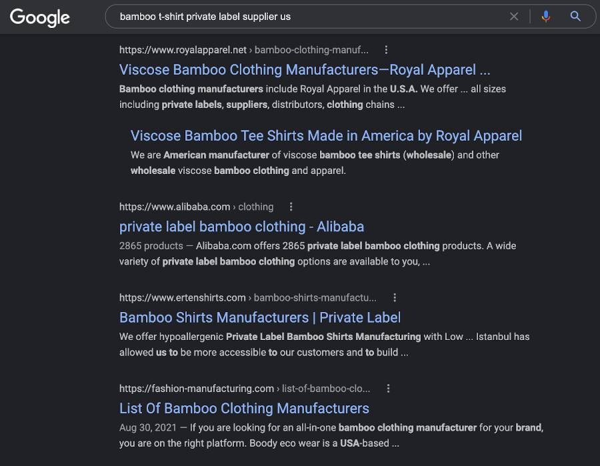Open Viscose Bamboo Clothing Manufacturers—Royal Apparel result
Image resolution: width=600 pixels, height=466 pixels.
(305, 69)
